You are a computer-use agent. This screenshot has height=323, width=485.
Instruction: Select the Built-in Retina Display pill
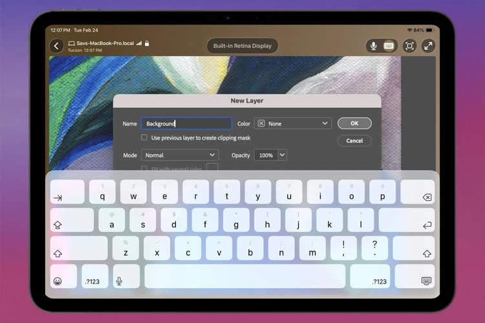[242, 46]
